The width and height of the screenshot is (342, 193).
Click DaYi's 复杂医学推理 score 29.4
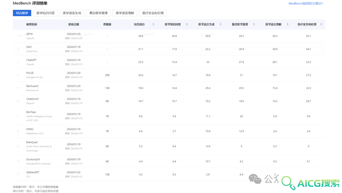pyautogui.click(x=241, y=49)
